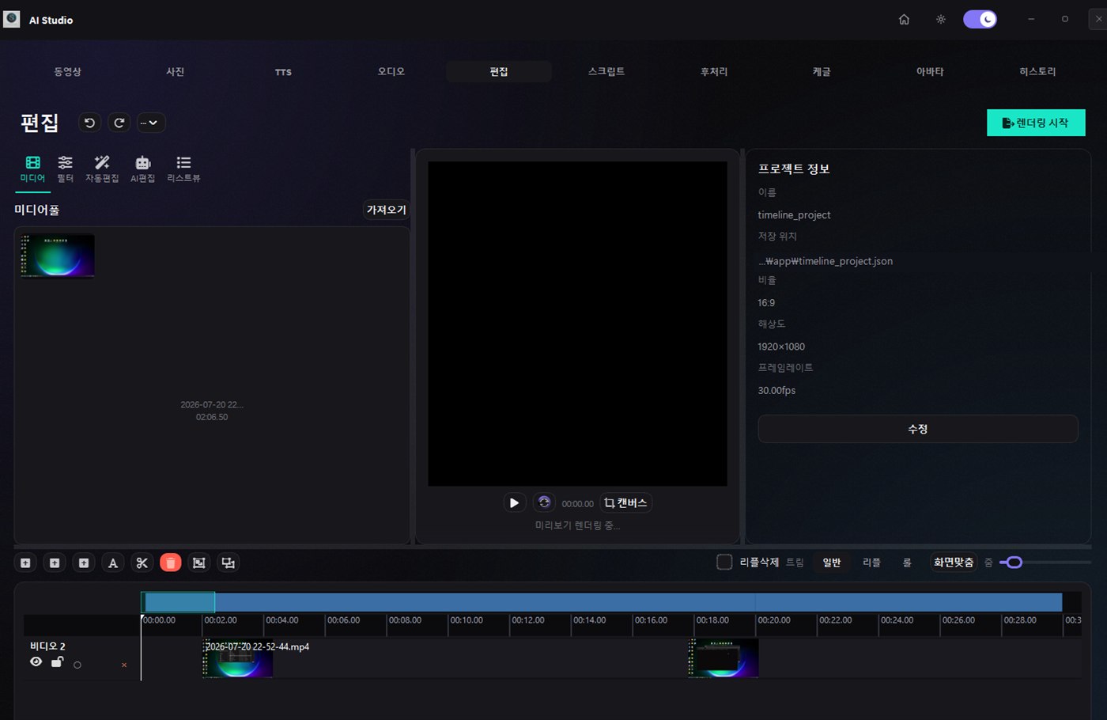This screenshot has height=720, width=1107.
Task: Lock the 비디오 2 track
Action: [57, 662]
